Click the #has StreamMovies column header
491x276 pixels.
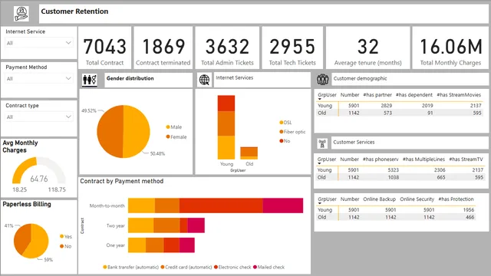tap(459, 95)
